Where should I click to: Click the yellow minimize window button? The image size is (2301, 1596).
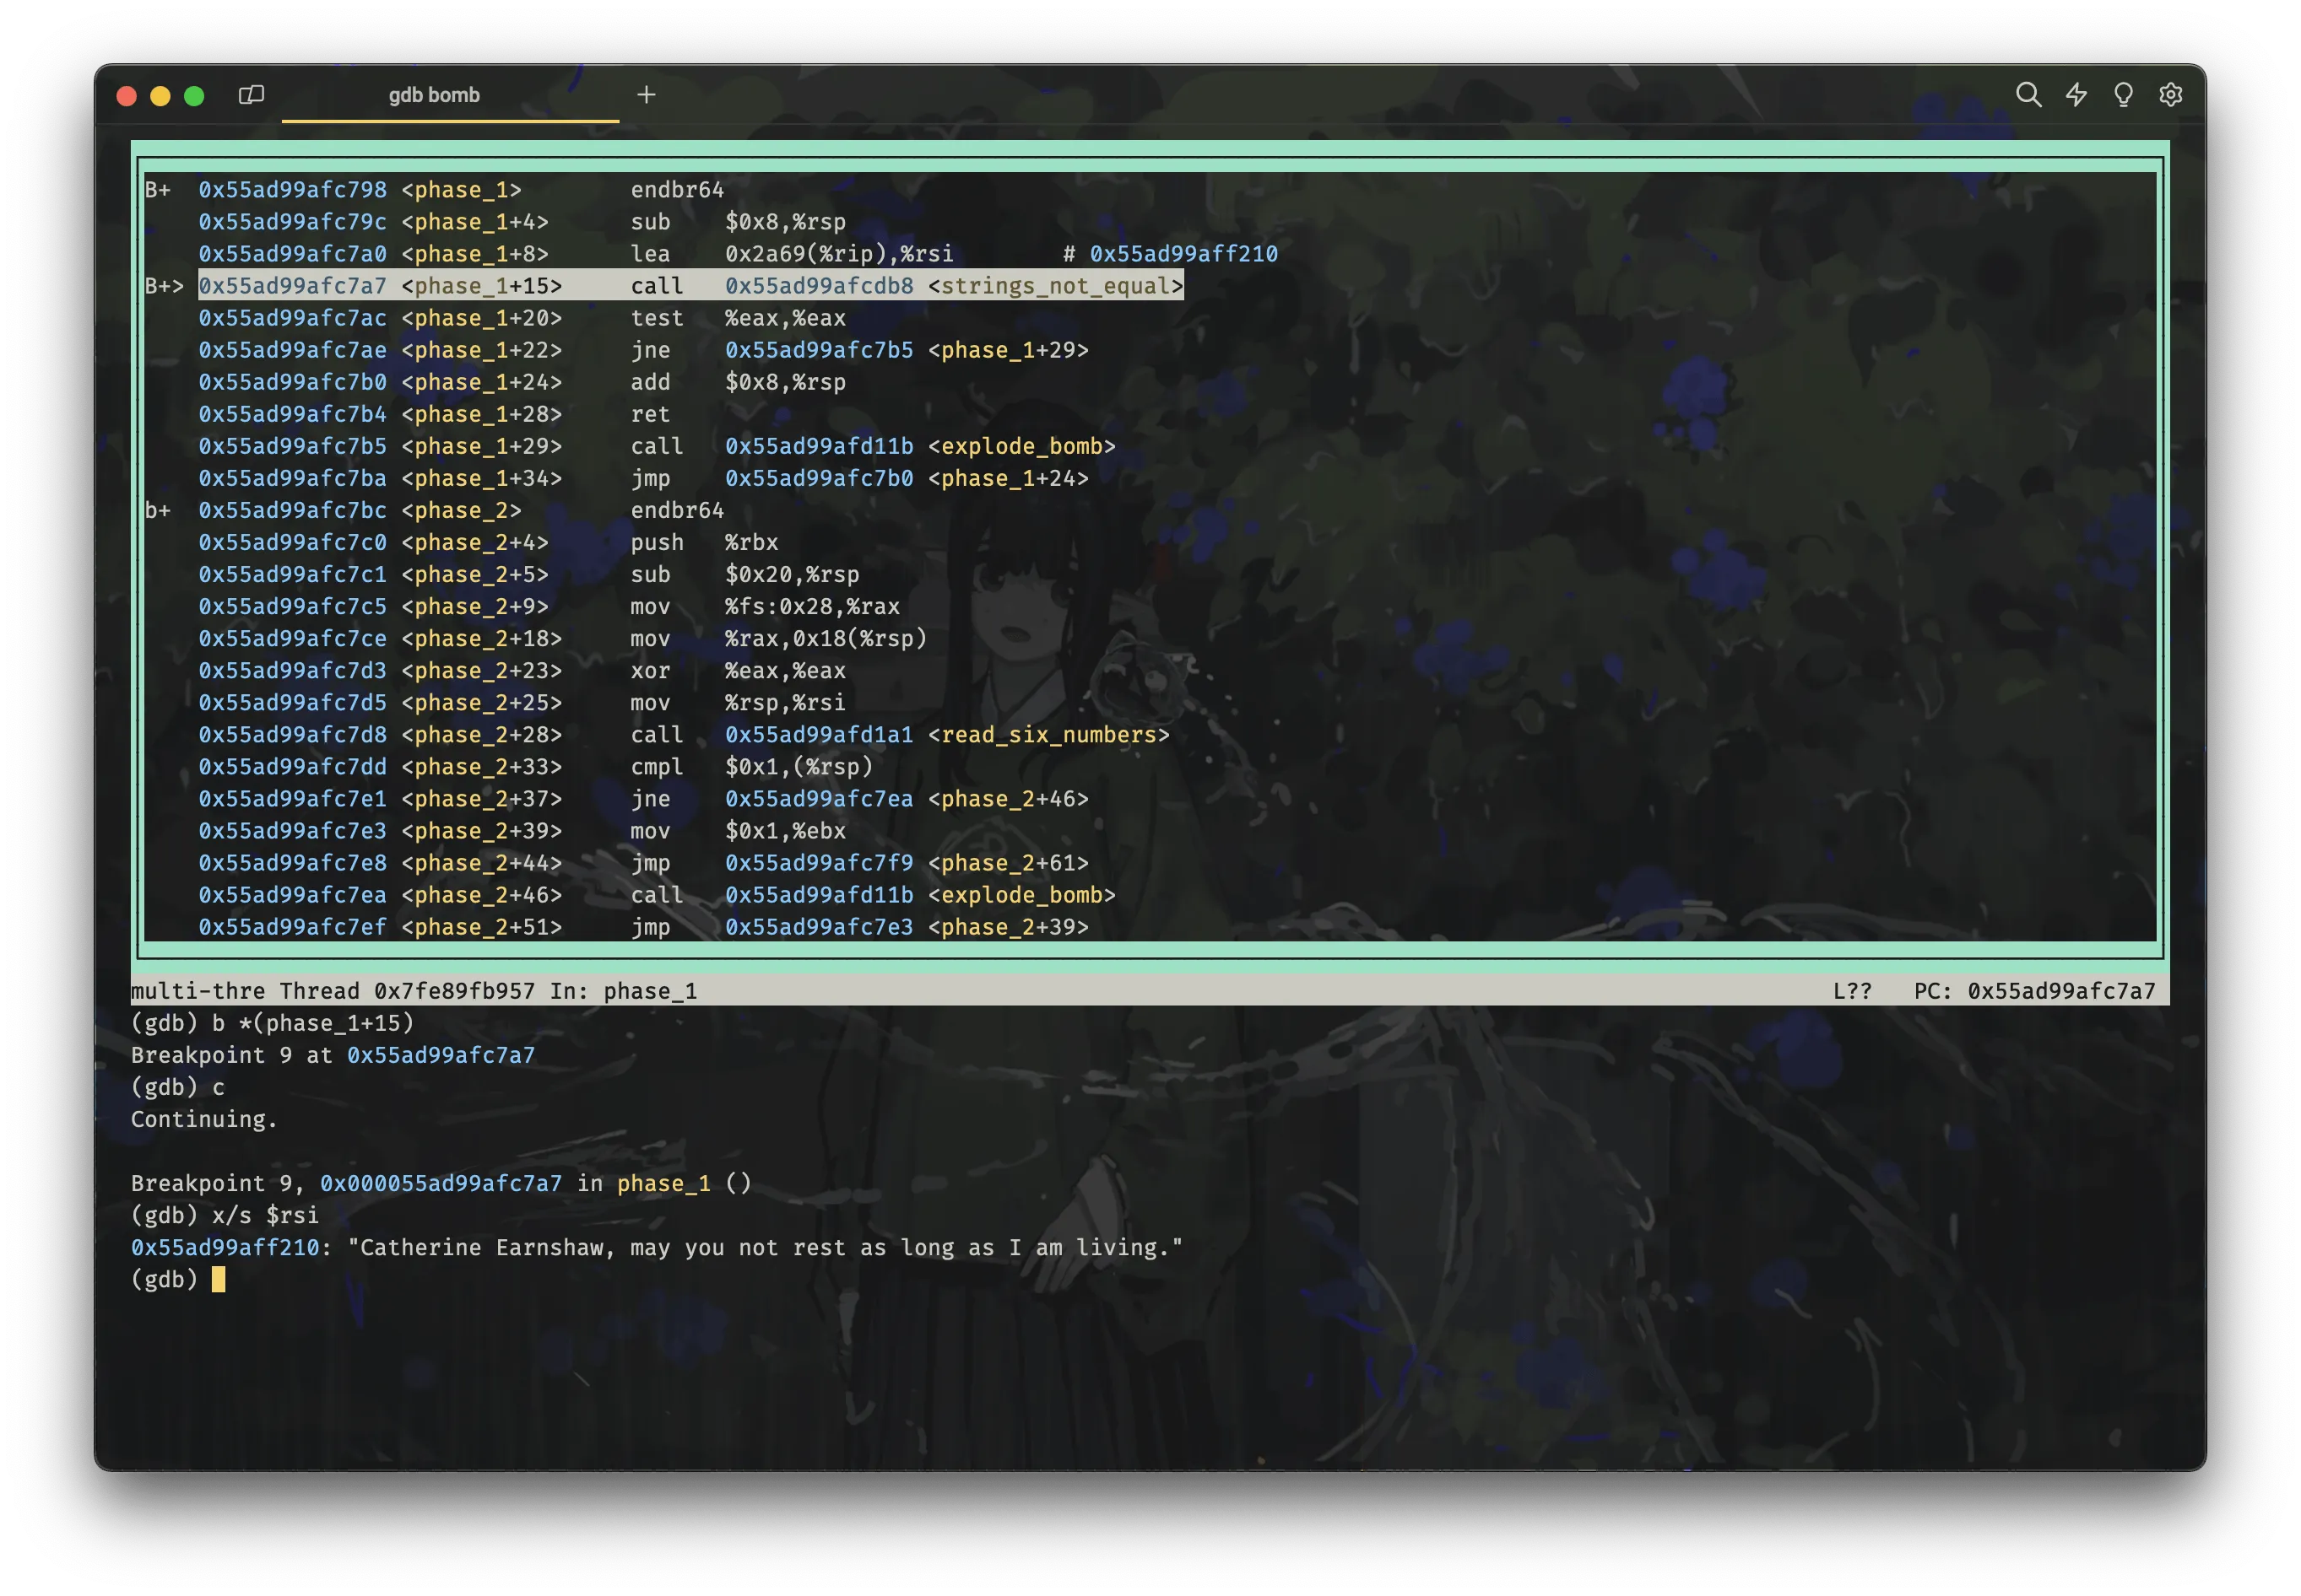(160, 96)
